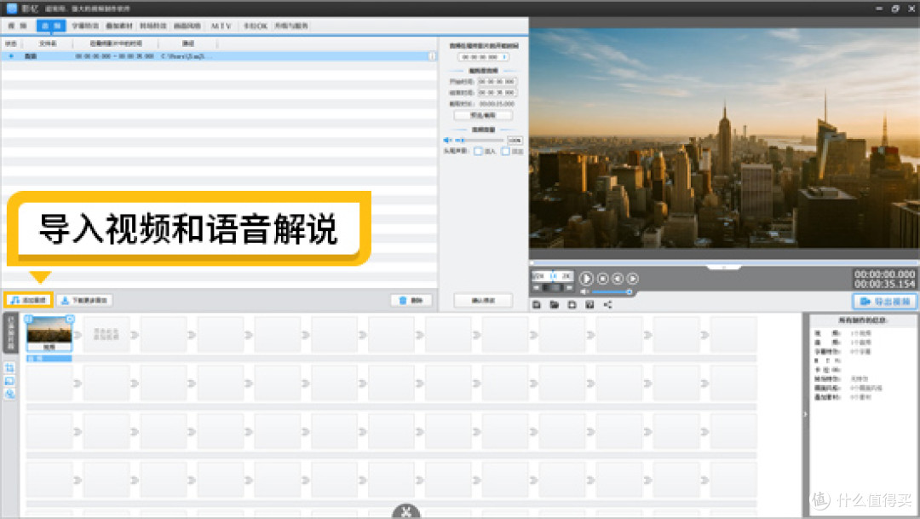This screenshot has height=519, width=920.
Task: Open the 卡拉OK tab
Action: [256, 26]
